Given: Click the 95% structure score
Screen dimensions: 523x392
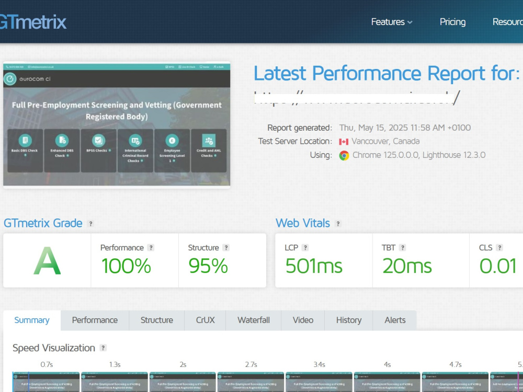Looking at the screenshot, I should coord(208,267).
